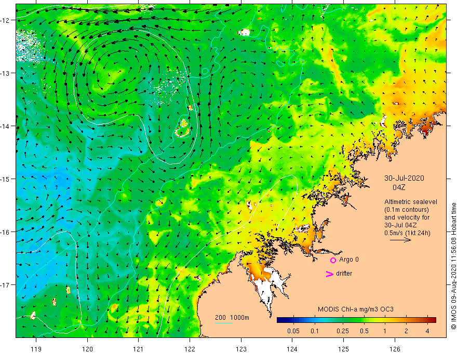This screenshot has height=353, width=457.
Task: Click the '30-Jul-2020' date text
Action: click(404, 178)
